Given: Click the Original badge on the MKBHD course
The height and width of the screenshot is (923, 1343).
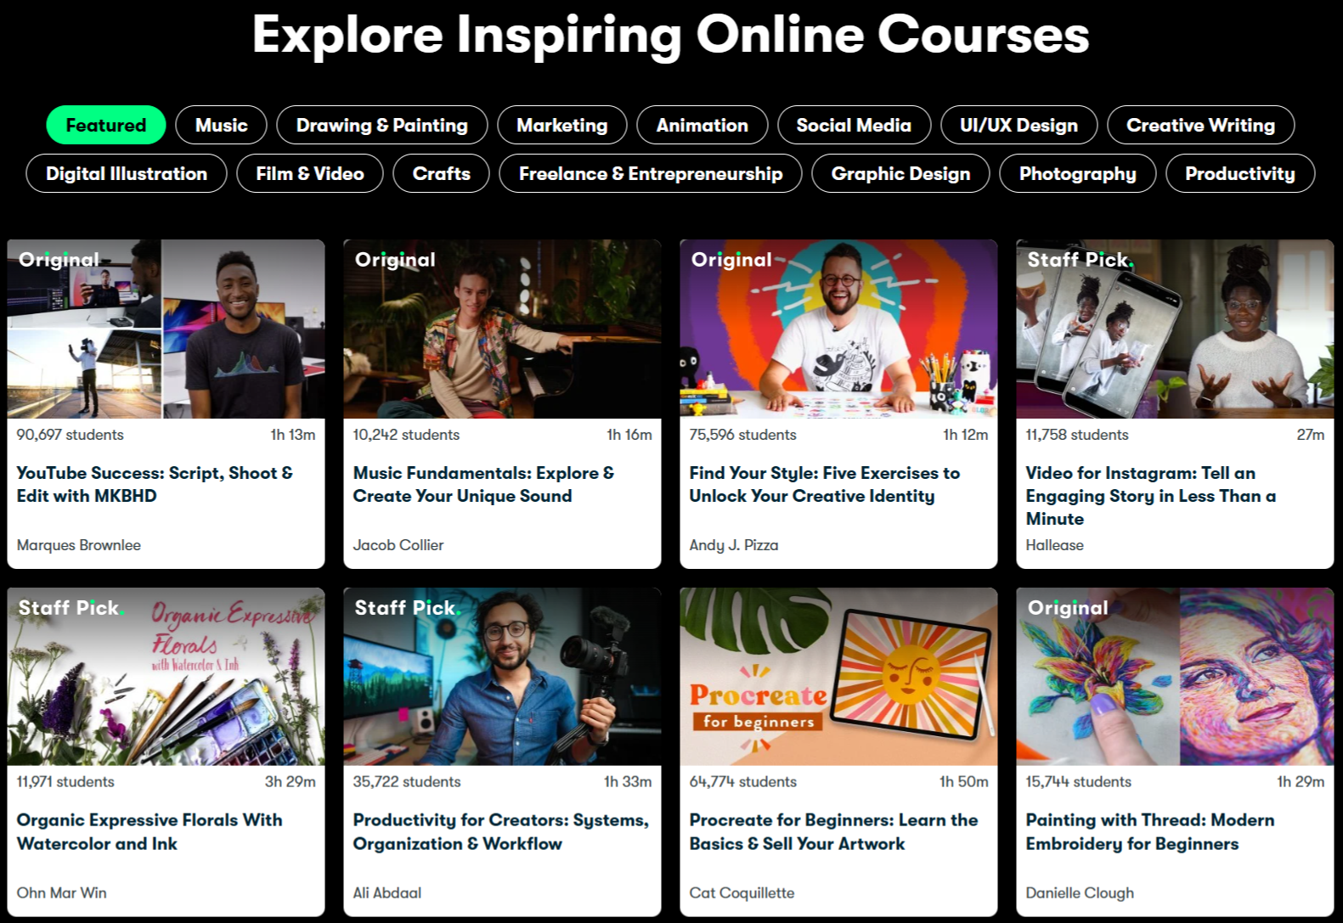Looking at the screenshot, I should tap(59, 260).
